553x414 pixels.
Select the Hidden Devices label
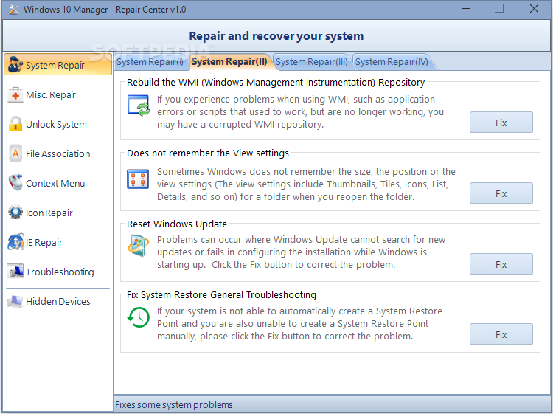click(58, 301)
